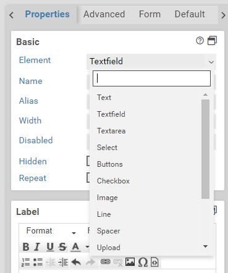This screenshot has height=273, width=228.
Task: Switch to the Form tab
Action: [150, 14]
